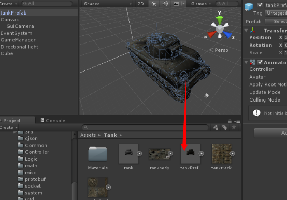Open scene effects dropdown arrow

coord(183,4)
